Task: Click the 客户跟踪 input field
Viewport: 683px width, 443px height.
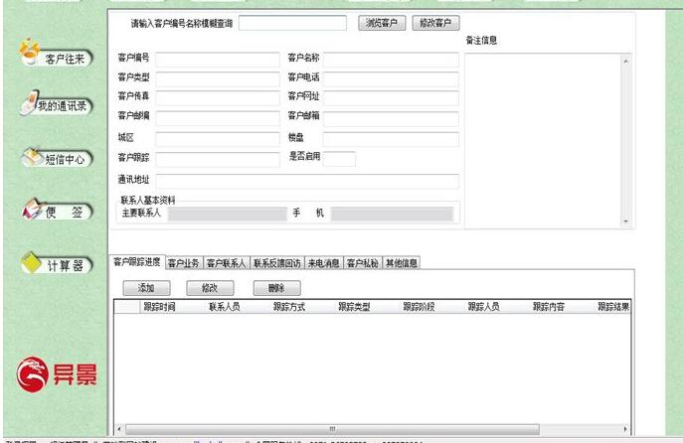Action: coord(218,159)
